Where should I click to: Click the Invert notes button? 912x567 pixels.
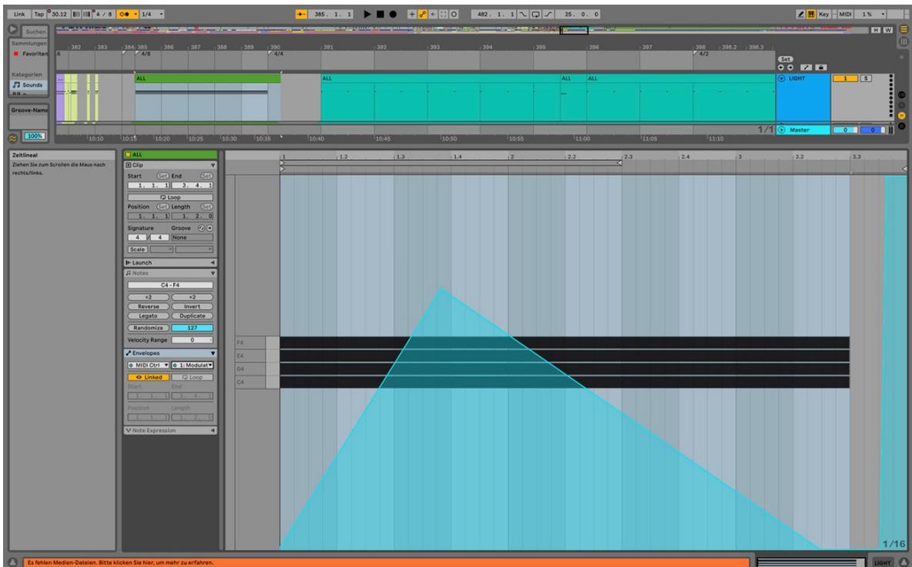click(x=193, y=307)
